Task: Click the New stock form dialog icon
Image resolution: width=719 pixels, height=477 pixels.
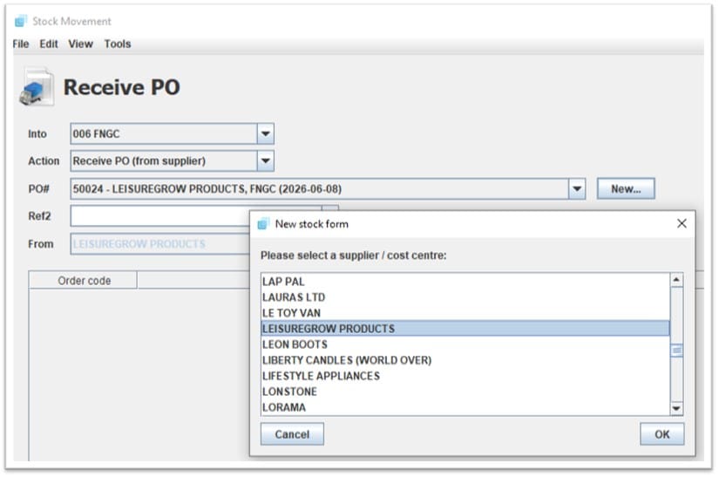Action: [x=262, y=224]
